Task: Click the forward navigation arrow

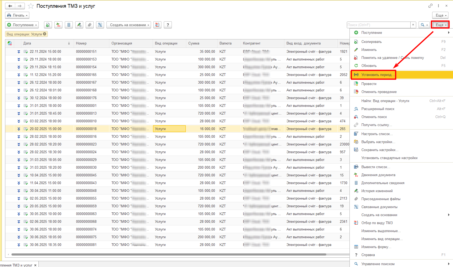Action: [x=20, y=6]
